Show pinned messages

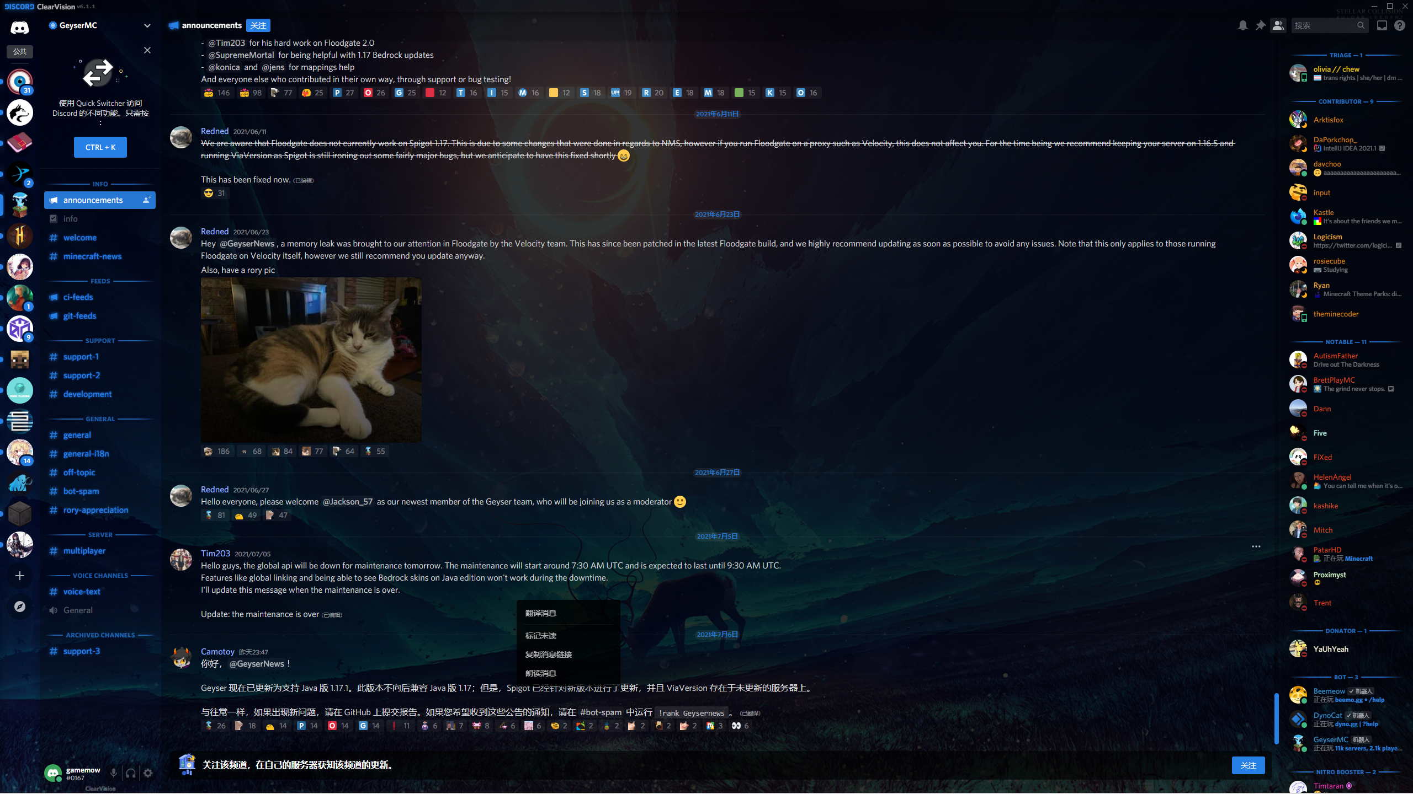(x=1260, y=25)
